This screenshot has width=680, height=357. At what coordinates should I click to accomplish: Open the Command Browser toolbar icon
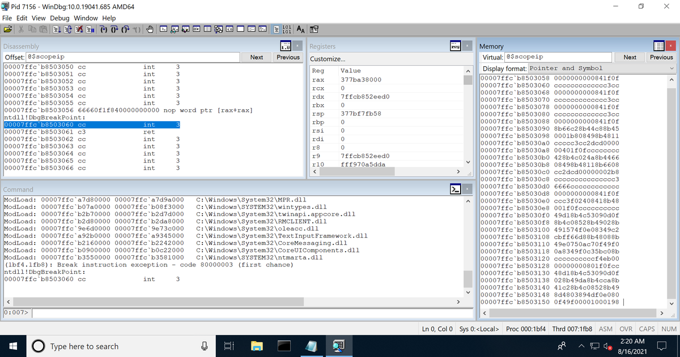pyautogui.click(x=262, y=29)
